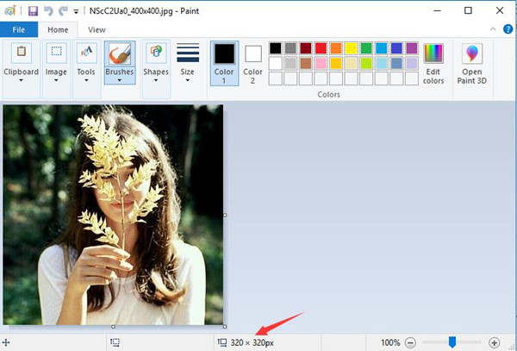Open Customize Quick Access Toolbar arrow

76,11
